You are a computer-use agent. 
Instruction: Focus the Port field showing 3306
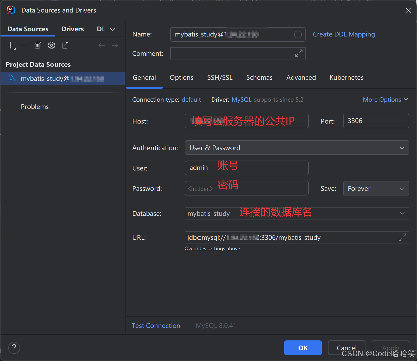coord(376,121)
